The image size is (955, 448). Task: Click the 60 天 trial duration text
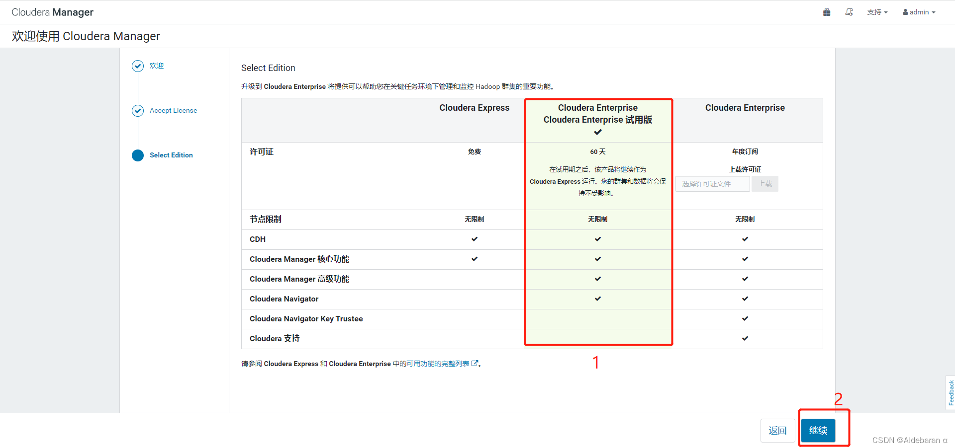point(598,151)
